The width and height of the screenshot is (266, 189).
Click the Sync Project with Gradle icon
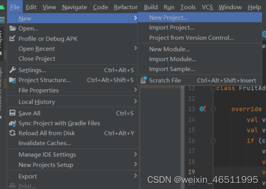(x=12, y=123)
